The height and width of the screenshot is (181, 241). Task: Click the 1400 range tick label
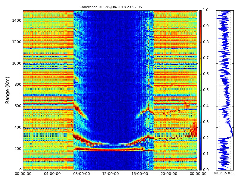17,21
